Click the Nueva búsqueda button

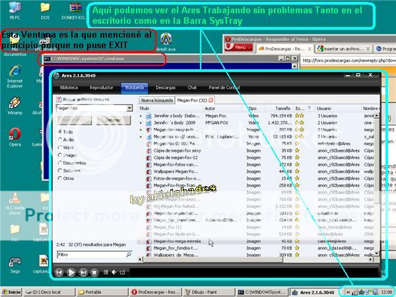tap(155, 100)
